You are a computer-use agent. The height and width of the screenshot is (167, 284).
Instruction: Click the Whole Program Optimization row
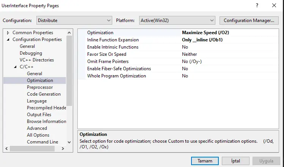point(116,76)
